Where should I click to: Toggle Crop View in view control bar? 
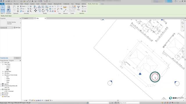(38, 101)
